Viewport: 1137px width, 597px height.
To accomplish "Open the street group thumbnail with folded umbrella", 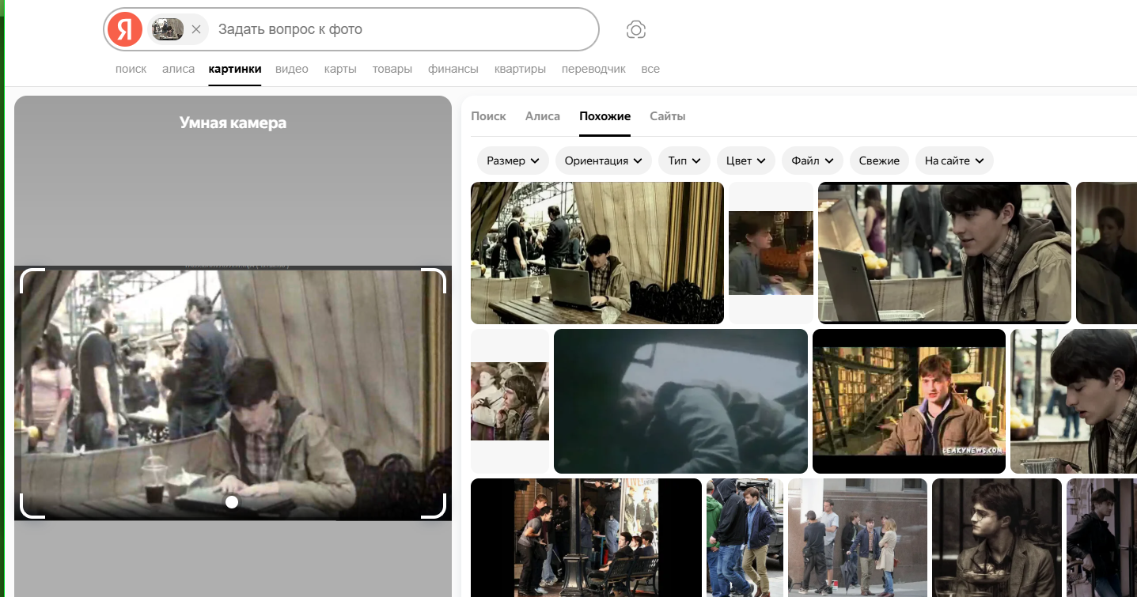I will pyautogui.click(x=858, y=538).
